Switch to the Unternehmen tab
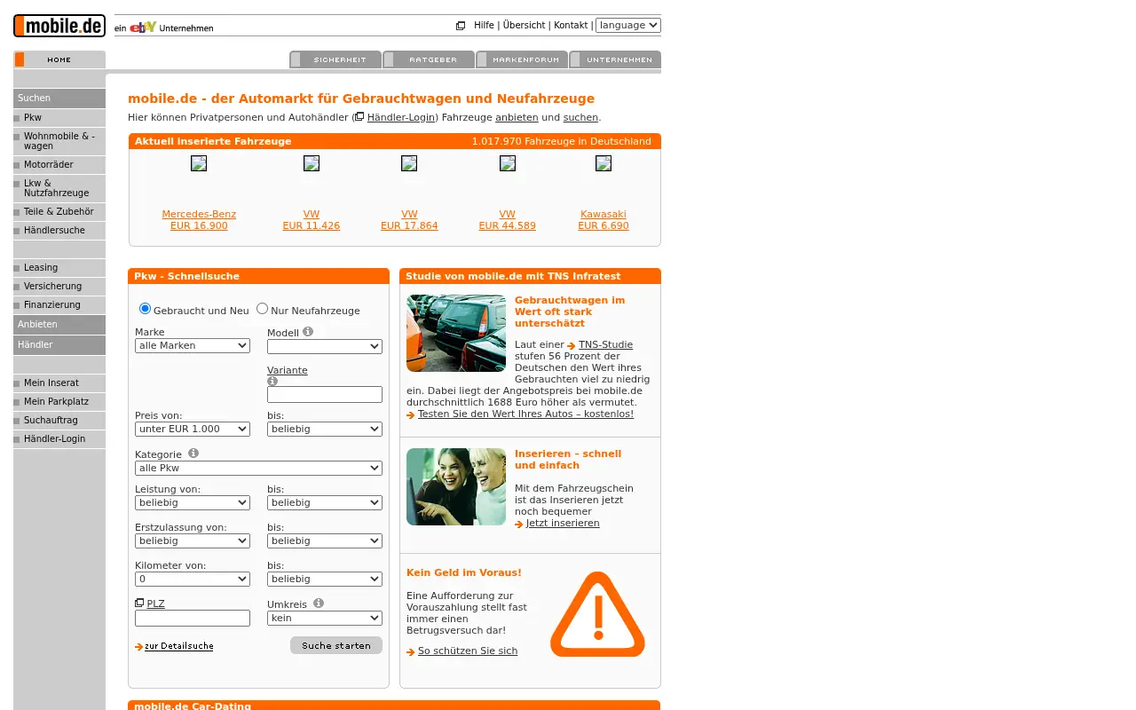The height and width of the screenshot is (710, 1136). [x=615, y=59]
